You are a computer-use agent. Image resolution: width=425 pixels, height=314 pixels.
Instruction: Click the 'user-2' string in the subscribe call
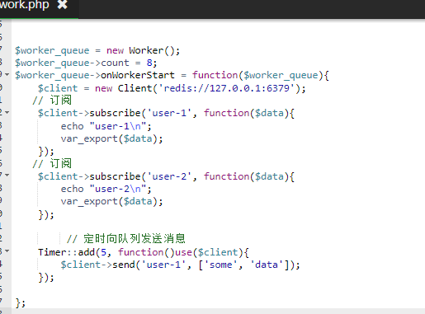[x=170, y=176]
